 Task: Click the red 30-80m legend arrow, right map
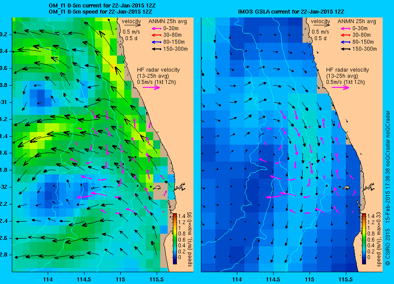pyautogui.click(x=346, y=35)
